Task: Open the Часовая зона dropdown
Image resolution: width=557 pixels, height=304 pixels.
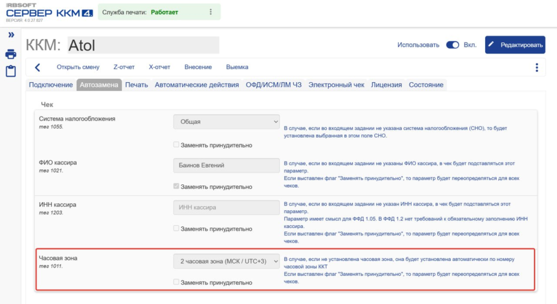Action: point(226,261)
